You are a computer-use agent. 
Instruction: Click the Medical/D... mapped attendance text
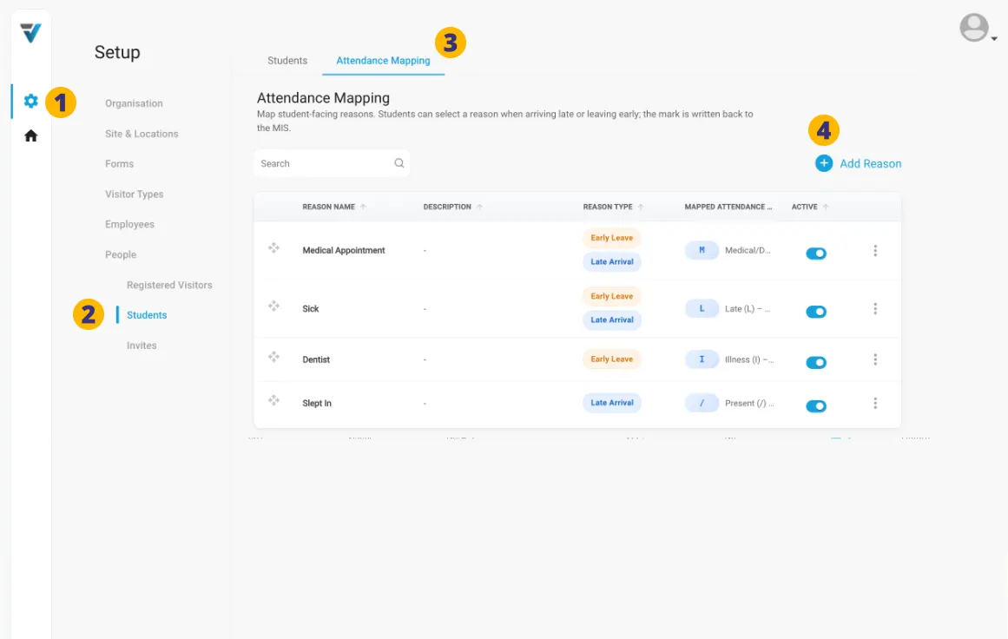(x=748, y=250)
